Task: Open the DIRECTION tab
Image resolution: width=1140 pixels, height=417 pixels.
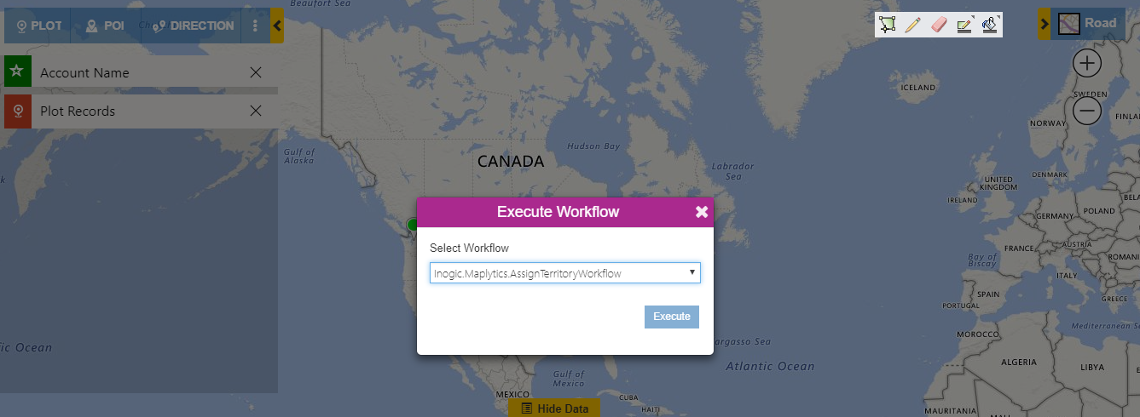Action: pyautogui.click(x=192, y=26)
